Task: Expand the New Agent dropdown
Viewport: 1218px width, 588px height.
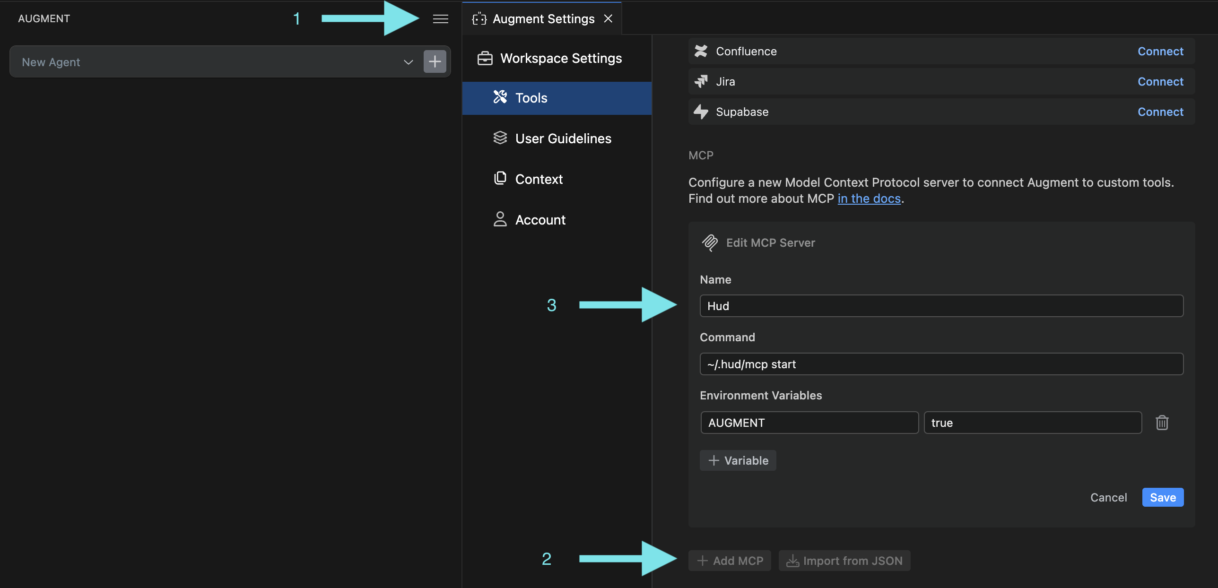Action: (x=408, y=62)
